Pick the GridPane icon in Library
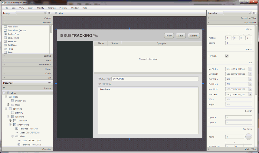The height and width of the screenshot is (153, 259). coord(5,45)
